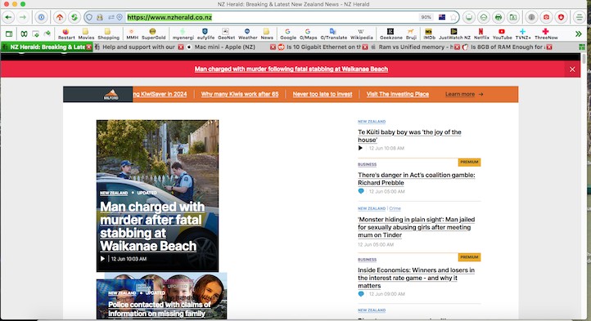Toggle the sidebar panel icon in bookmarks toolbar
The width and height of the screenshot is (591, 321).
9,33
